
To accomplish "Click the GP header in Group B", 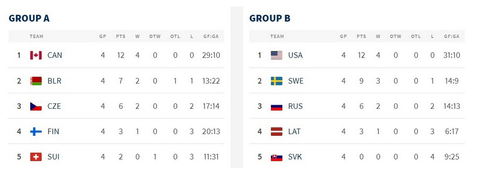I will (343, 36).
